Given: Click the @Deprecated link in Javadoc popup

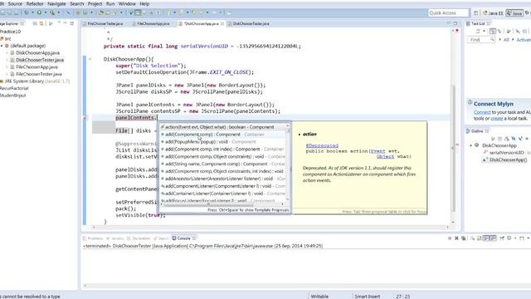Looking at the screenshot, I should [x=322, y=145].
